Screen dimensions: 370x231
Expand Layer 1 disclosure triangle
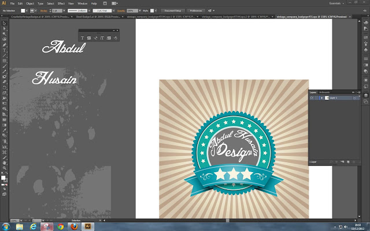click(321, 98)
